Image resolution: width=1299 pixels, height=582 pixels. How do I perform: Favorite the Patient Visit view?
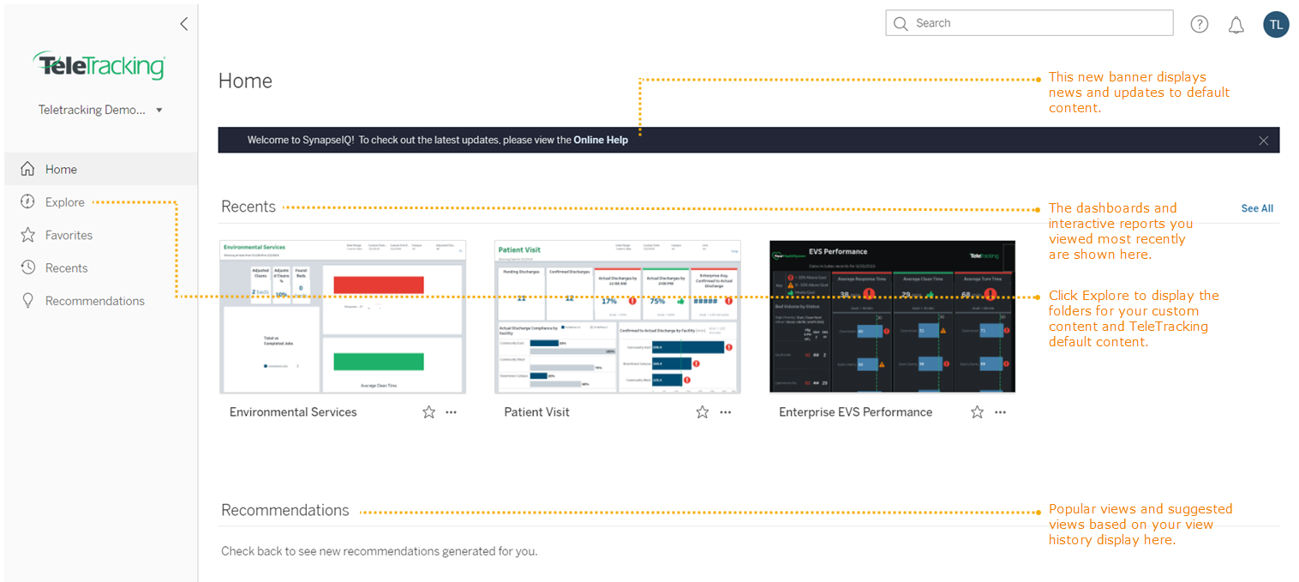703,412
